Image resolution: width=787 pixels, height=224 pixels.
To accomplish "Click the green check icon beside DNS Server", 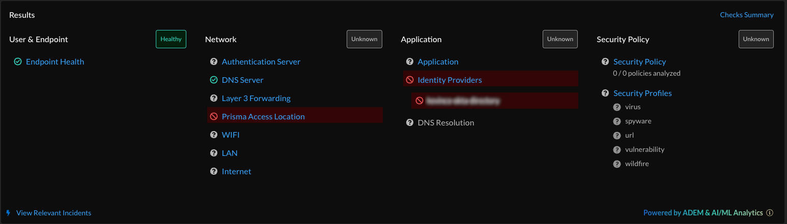I will coord(214,80).
